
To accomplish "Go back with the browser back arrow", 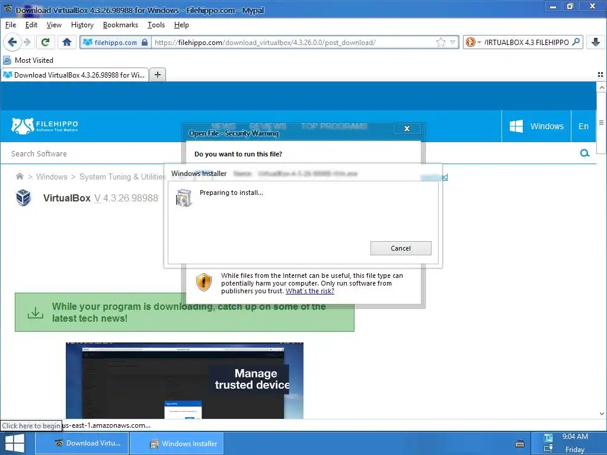I will coord(12,42).
